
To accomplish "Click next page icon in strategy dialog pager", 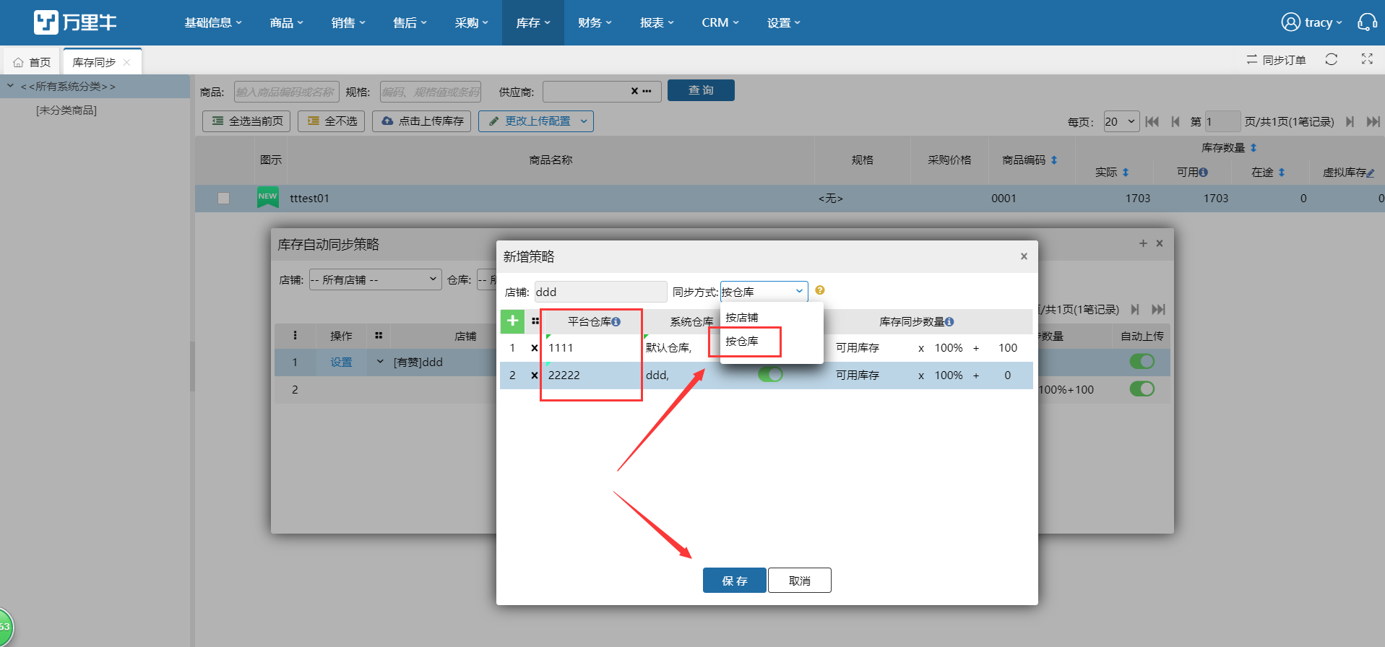I will [1135, 309].
